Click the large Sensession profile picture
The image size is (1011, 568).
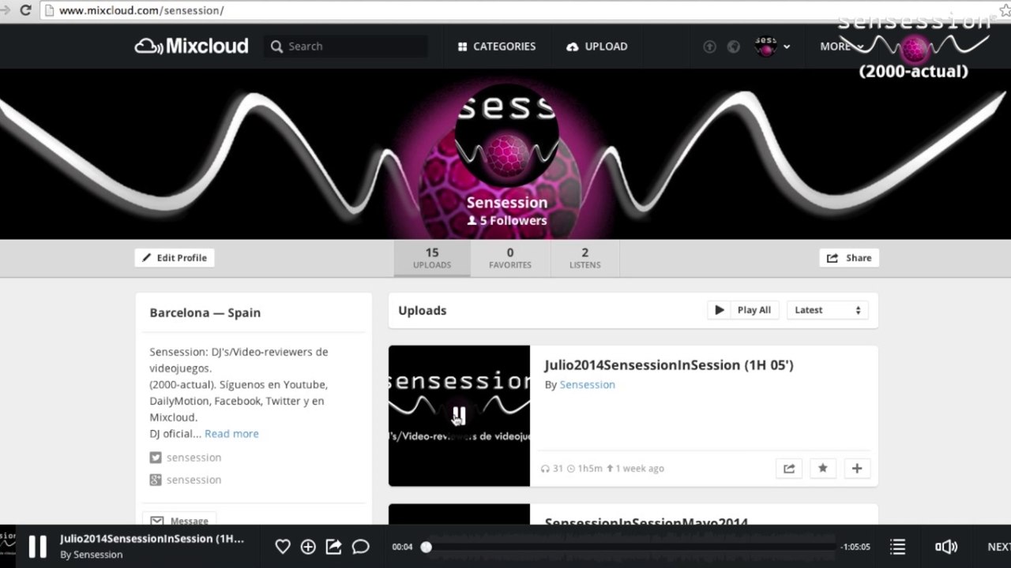coord(507,134)
